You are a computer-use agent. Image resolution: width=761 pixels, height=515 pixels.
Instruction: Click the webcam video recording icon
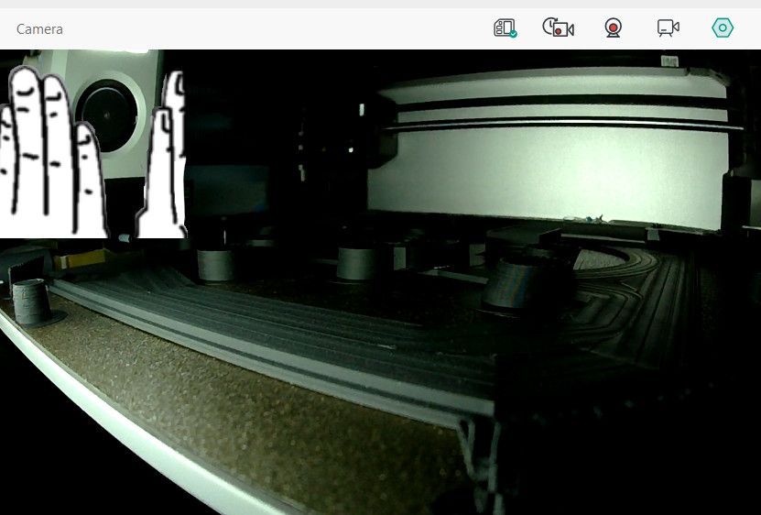614,27
